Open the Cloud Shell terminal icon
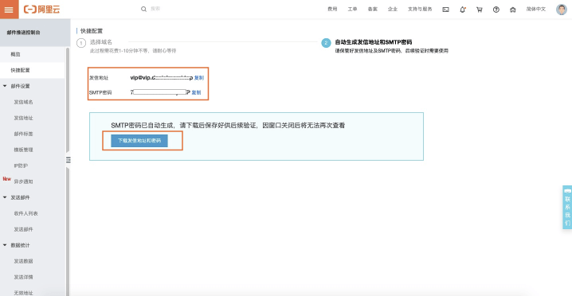Screen dimensions: 572x296 [x=445, y=10]
